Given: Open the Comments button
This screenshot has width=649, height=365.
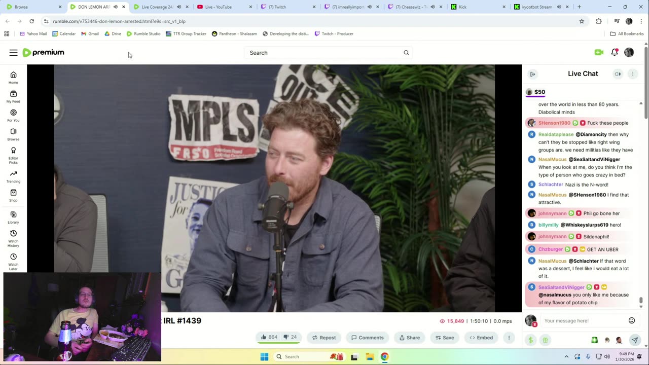Looking at the screenshot, I should (368, 338).
